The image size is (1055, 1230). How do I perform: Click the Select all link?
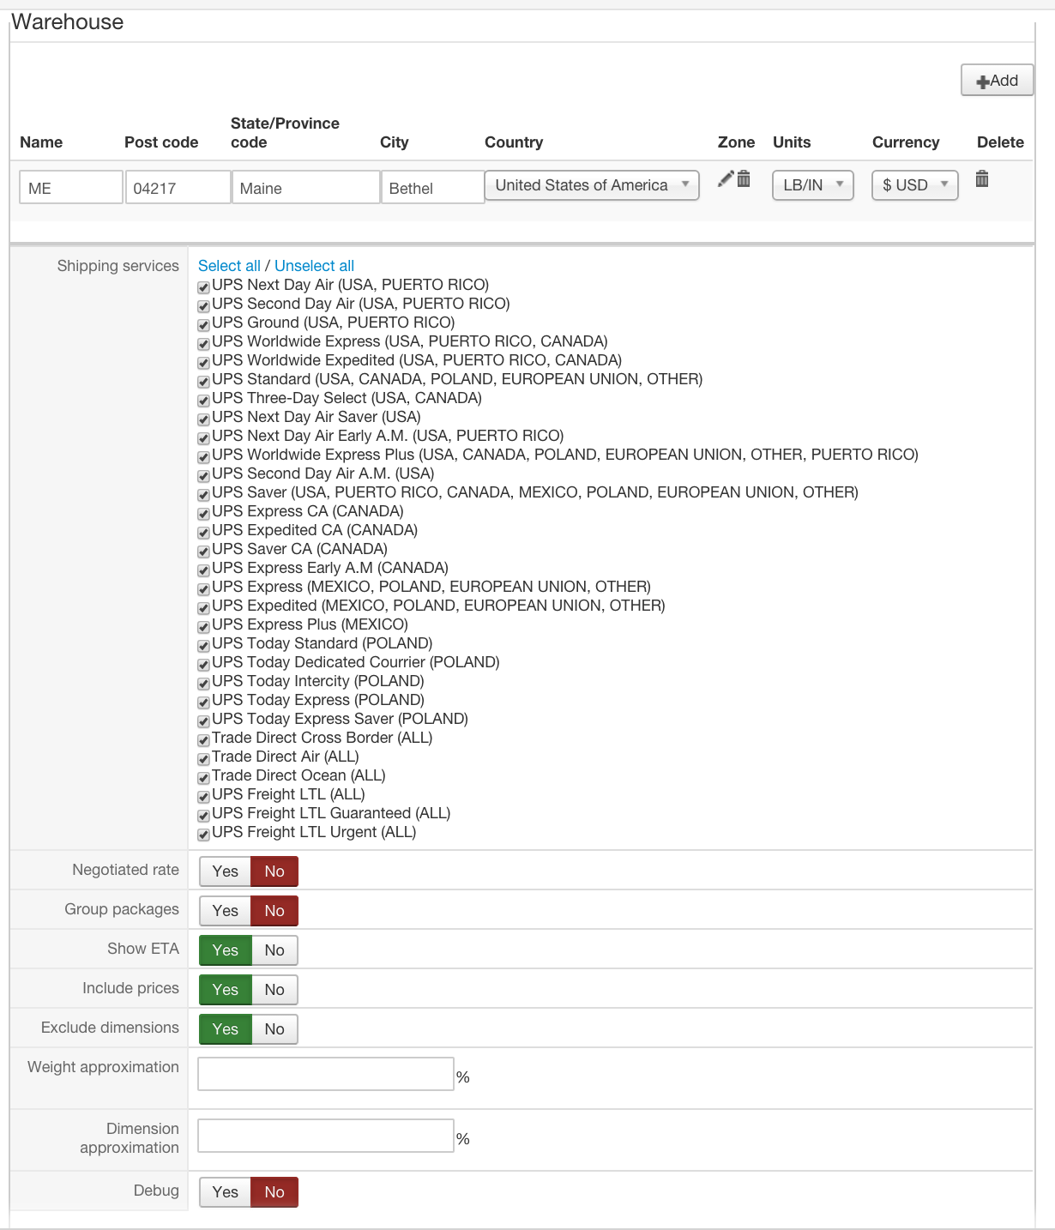(x=229, y=266)
